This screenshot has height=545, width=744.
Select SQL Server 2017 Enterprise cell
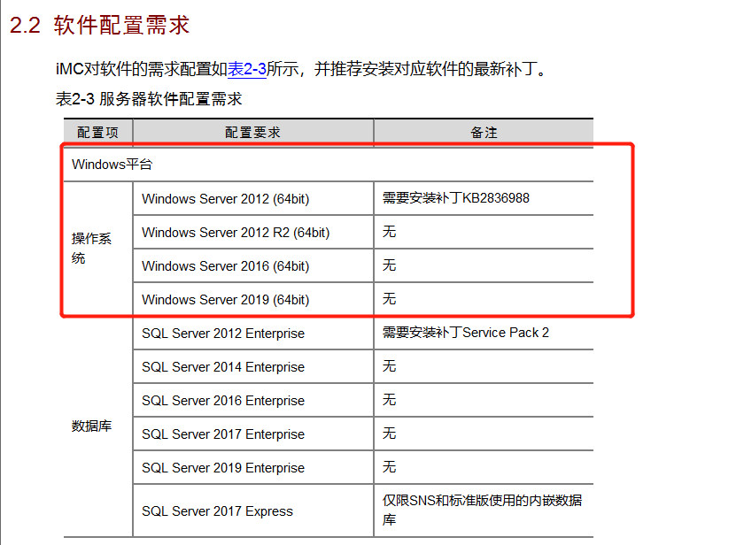click(253, 434)
